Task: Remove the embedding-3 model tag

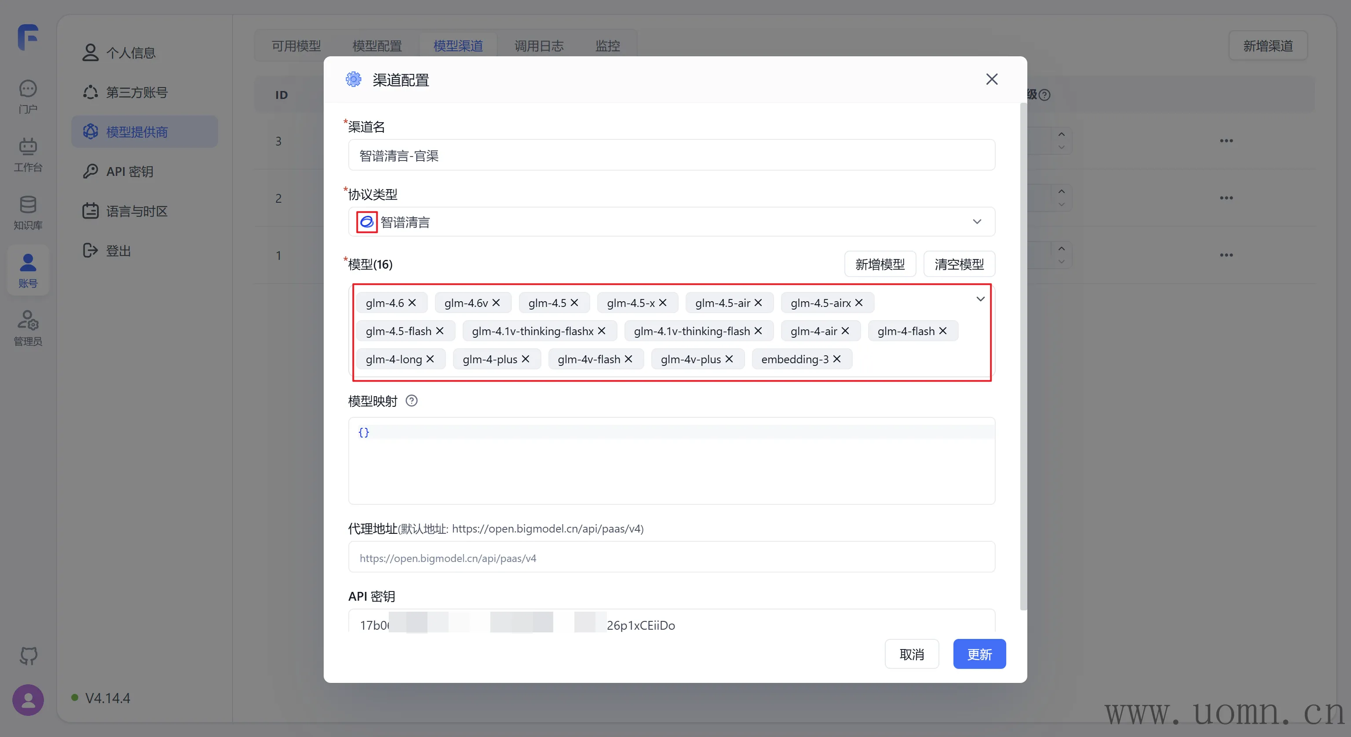Action: pos(837,359)
